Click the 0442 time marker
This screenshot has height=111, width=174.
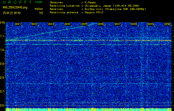[34, 24]
